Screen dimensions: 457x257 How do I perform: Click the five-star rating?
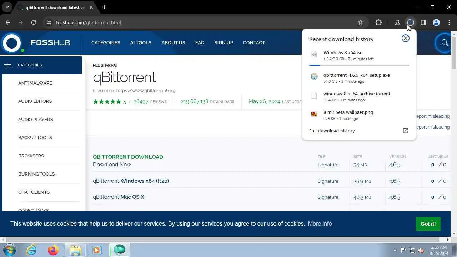(107, 101)
